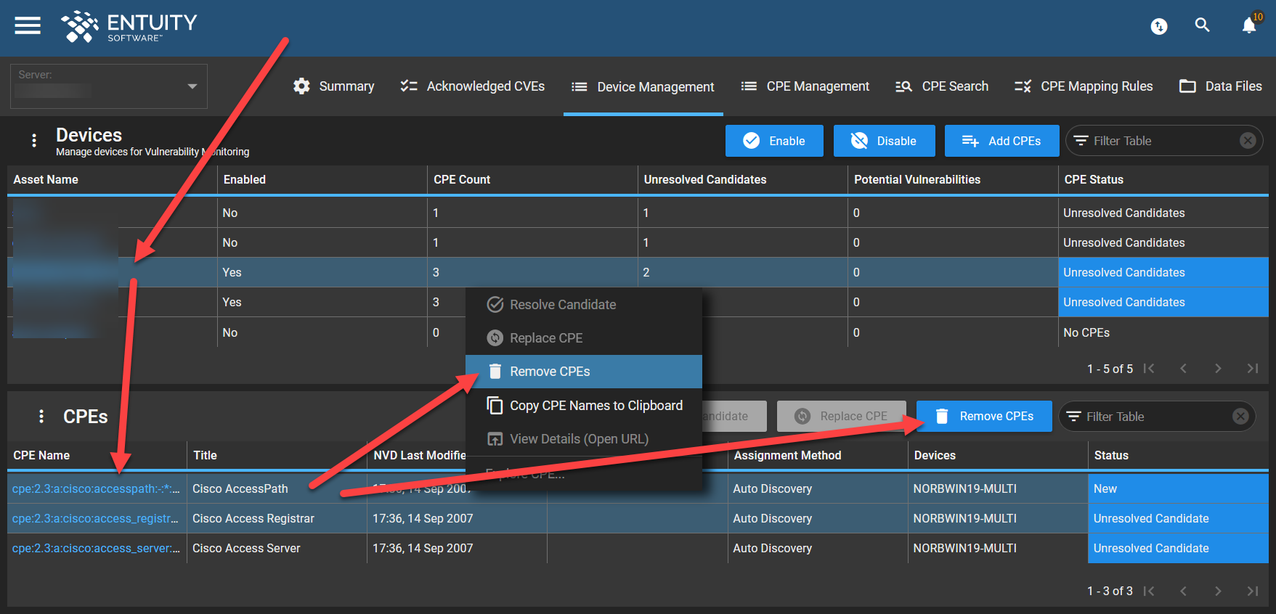Open the cpe:2.3:a:cisco:access_registr link
Image resolution: width=1276 pixels, height=614 pixels.
coord(95,518)
